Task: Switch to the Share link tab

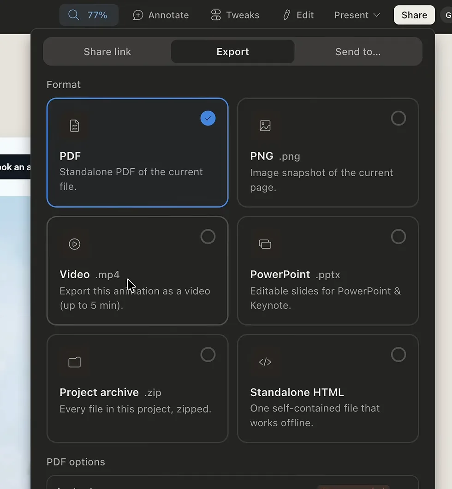Action: point(107,52)
